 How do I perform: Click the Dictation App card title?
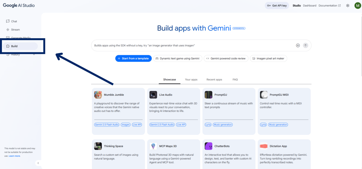278,146
